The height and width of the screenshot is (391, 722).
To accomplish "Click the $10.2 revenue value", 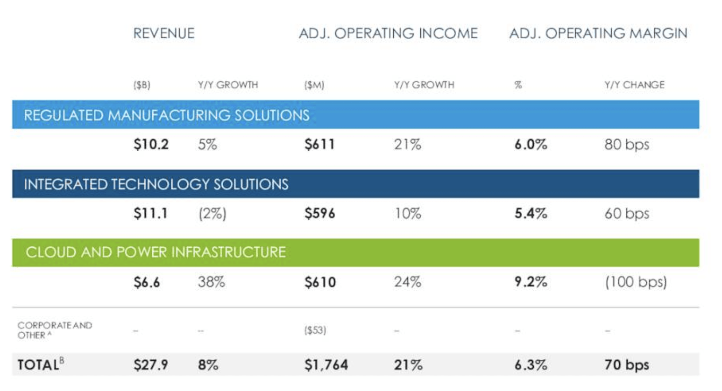I will 151,144.
